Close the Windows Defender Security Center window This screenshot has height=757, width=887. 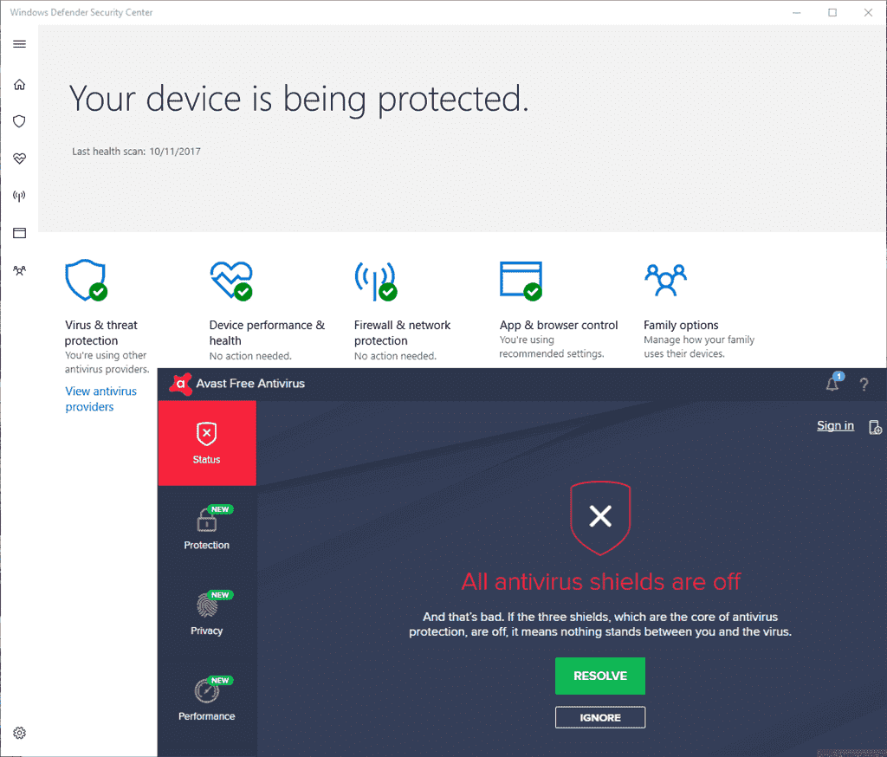point(868,12)
